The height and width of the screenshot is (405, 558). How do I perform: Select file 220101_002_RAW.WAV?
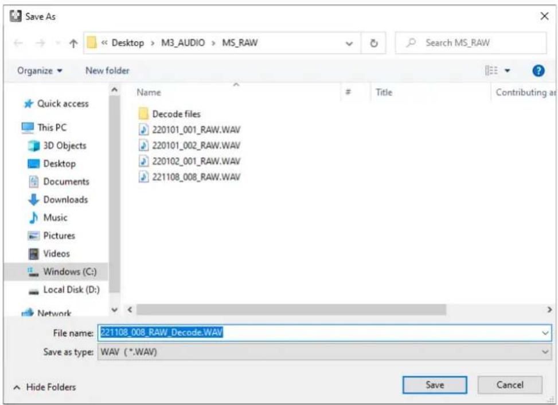pos(196,146)
